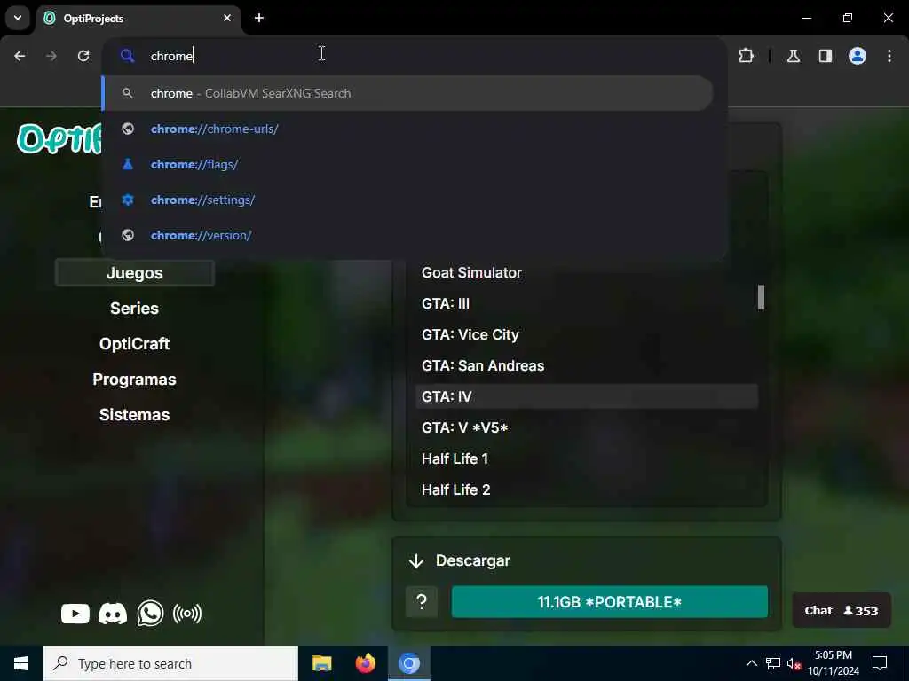Image resolution: width=909 pixels, height=681 pixels.
Task: Open the Chat button with 353 users
Action: click(x=842, y=610)
